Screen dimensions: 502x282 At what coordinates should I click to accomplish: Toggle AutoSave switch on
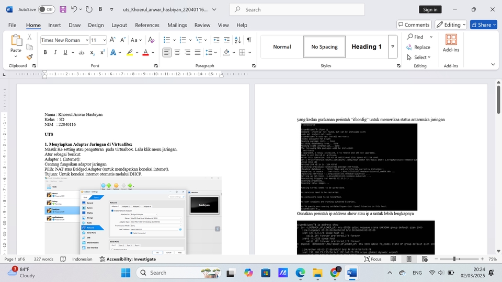click(47, 9)
